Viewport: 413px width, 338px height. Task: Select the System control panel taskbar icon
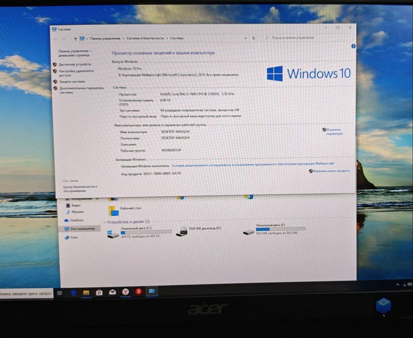(x=152, y=291)
